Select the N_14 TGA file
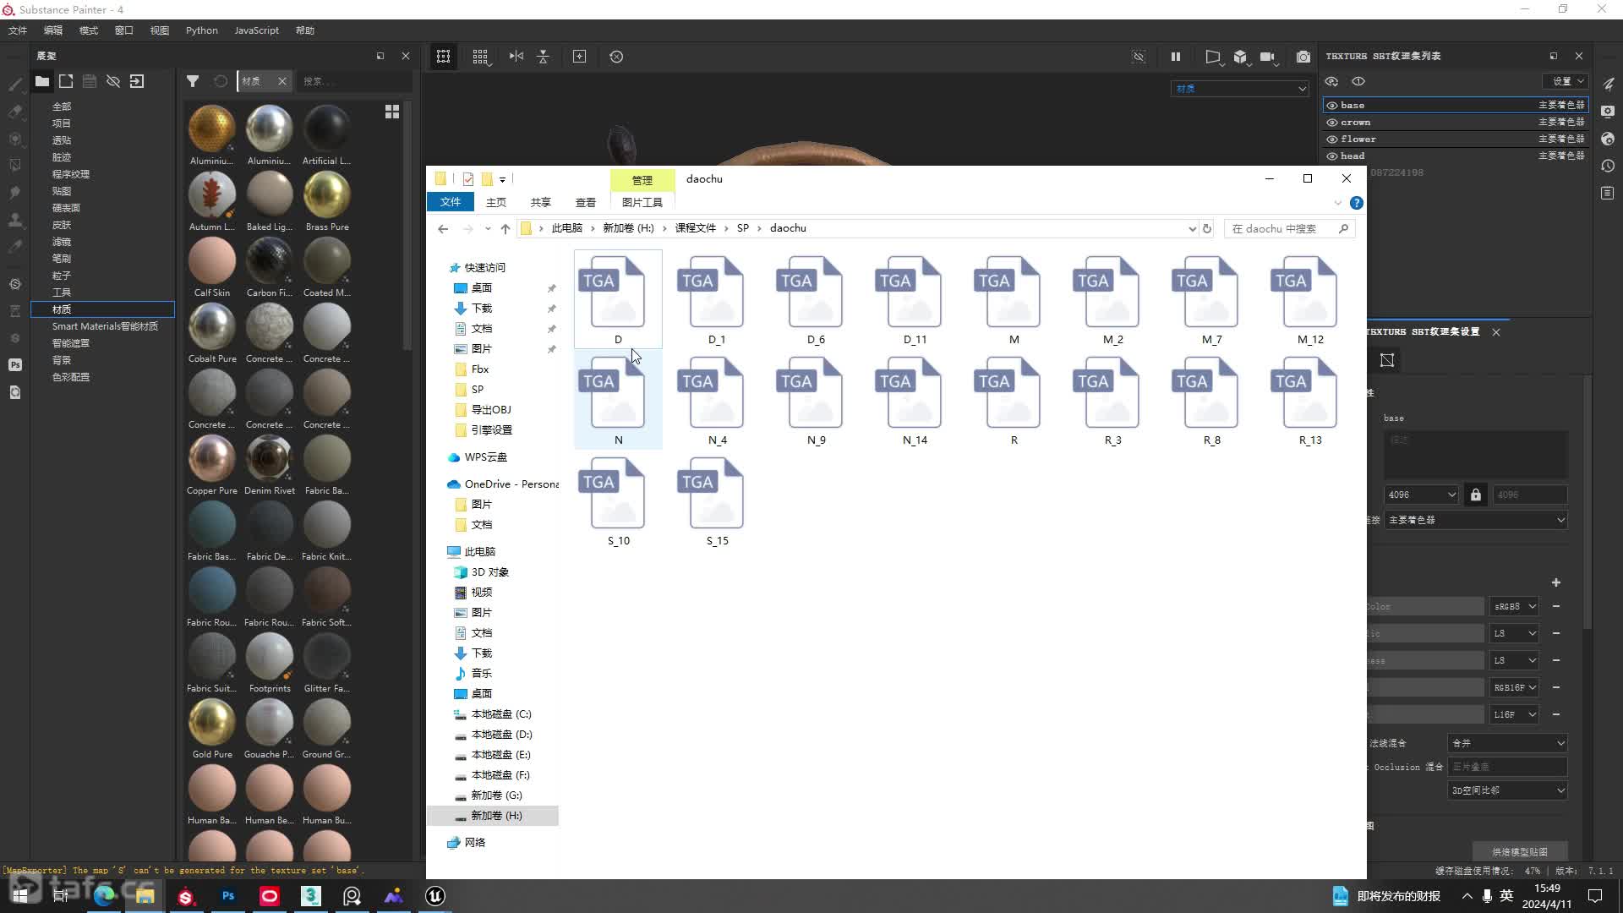 click(x=915, y=402)
